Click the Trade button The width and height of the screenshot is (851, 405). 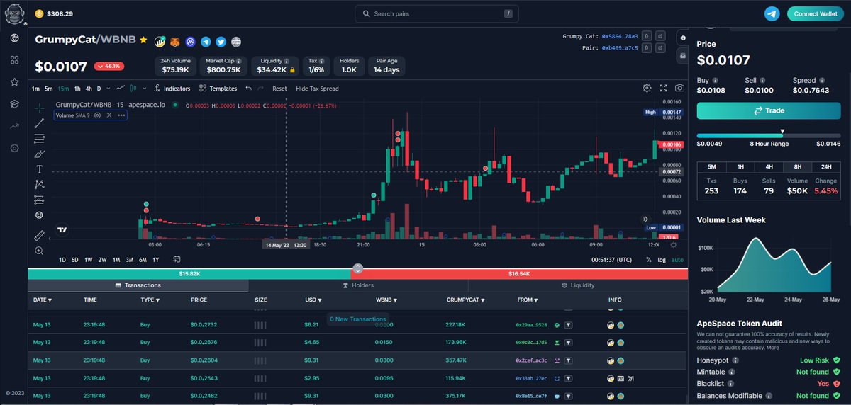769,110
